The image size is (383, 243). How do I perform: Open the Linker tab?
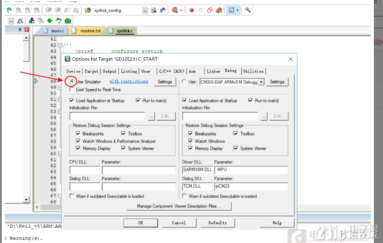tap(213, 71)
